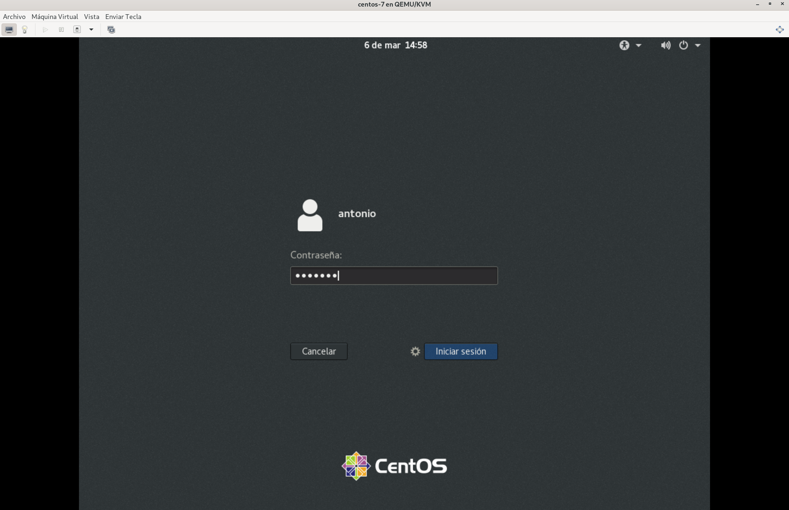Screen dimensions: 789x510
Task: Click the power icon in top bar
Action: click(x=683, y=45)
